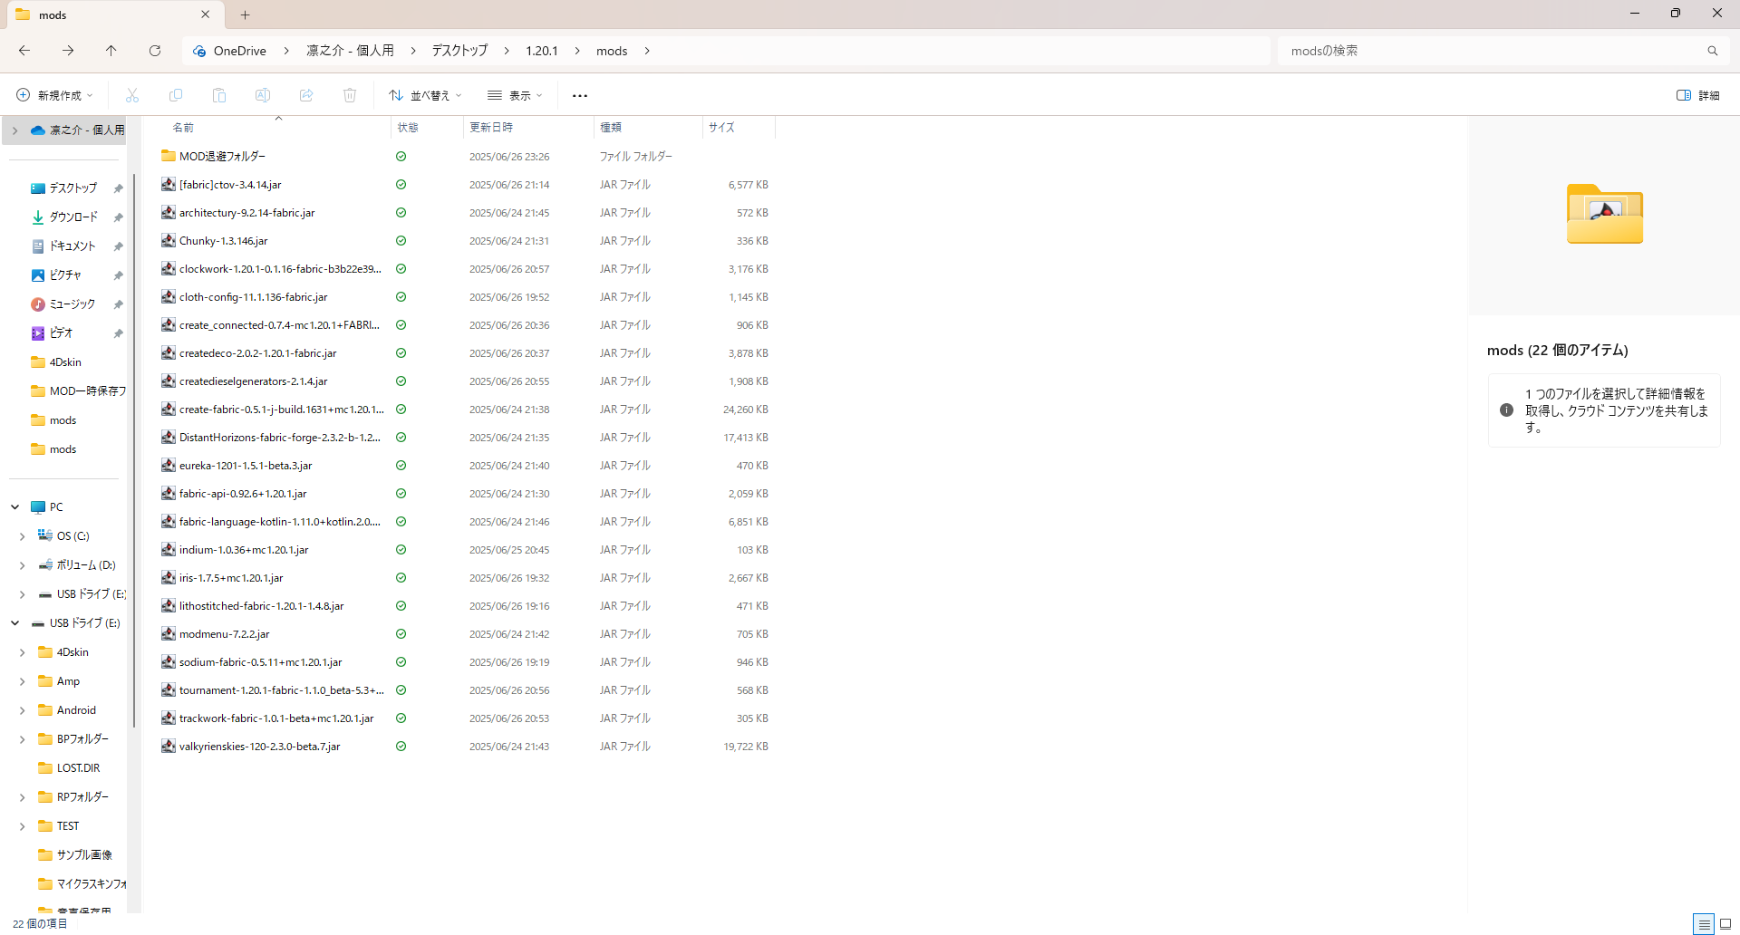Open the 並べ替え sort dropdown

426,95
